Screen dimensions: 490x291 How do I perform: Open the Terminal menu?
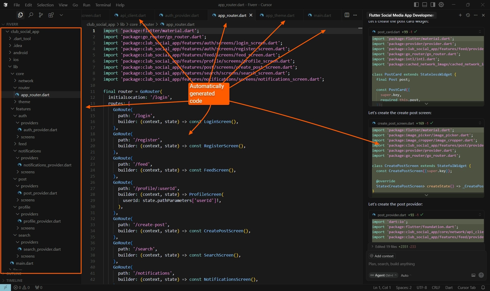tap(103, 5)
